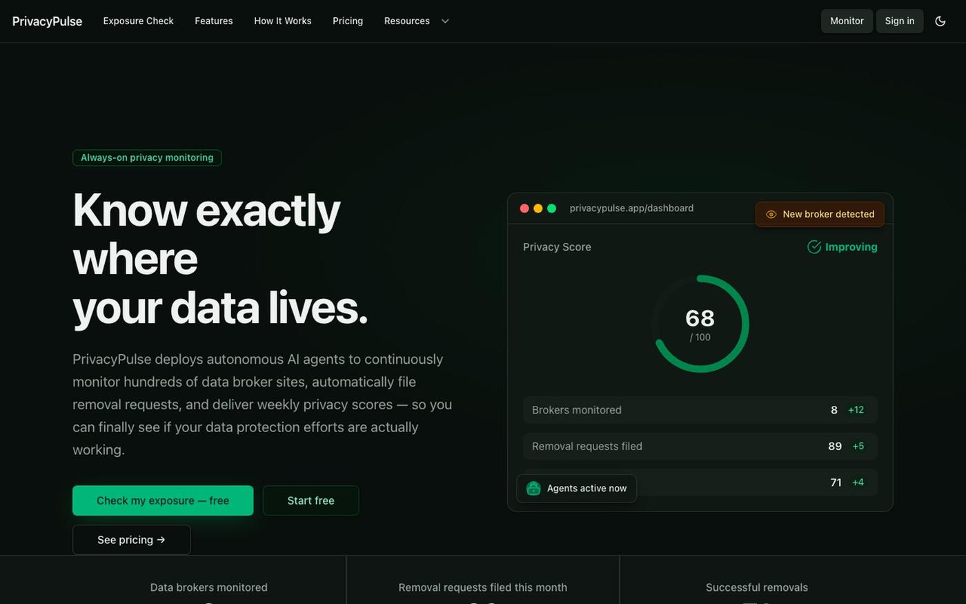The width and height of the screenshot is (966, 604).
Task: Click Successful removals stat label
Action: (756, 587)
